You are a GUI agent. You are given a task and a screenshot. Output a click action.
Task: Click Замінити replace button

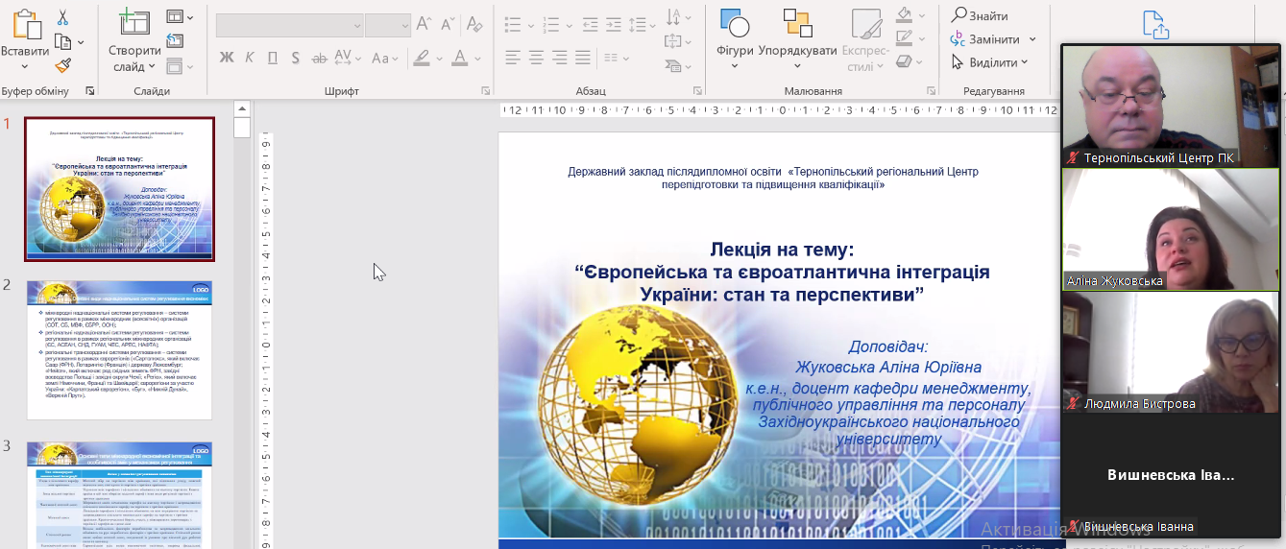[x=994, y=39]
